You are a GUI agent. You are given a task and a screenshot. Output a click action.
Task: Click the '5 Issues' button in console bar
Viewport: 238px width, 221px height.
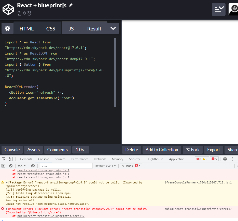coord(131,166)
